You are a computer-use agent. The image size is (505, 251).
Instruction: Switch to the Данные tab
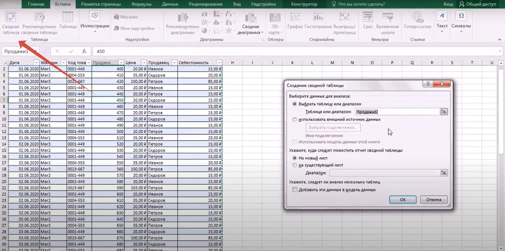pos(170,4)
